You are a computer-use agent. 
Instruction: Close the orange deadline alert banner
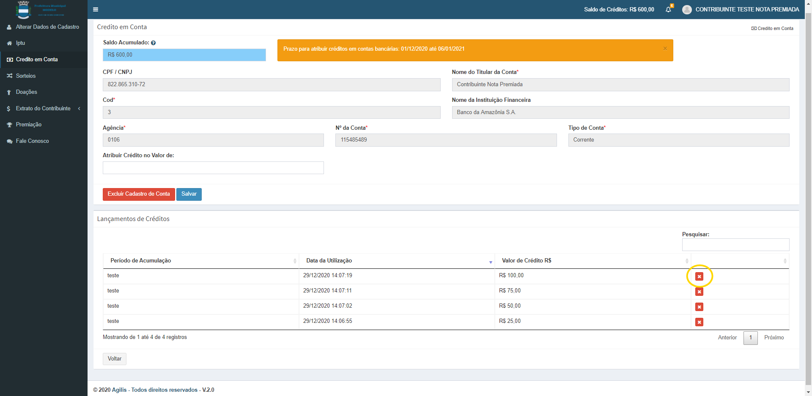pyautogui.click(x=665, y=49)
